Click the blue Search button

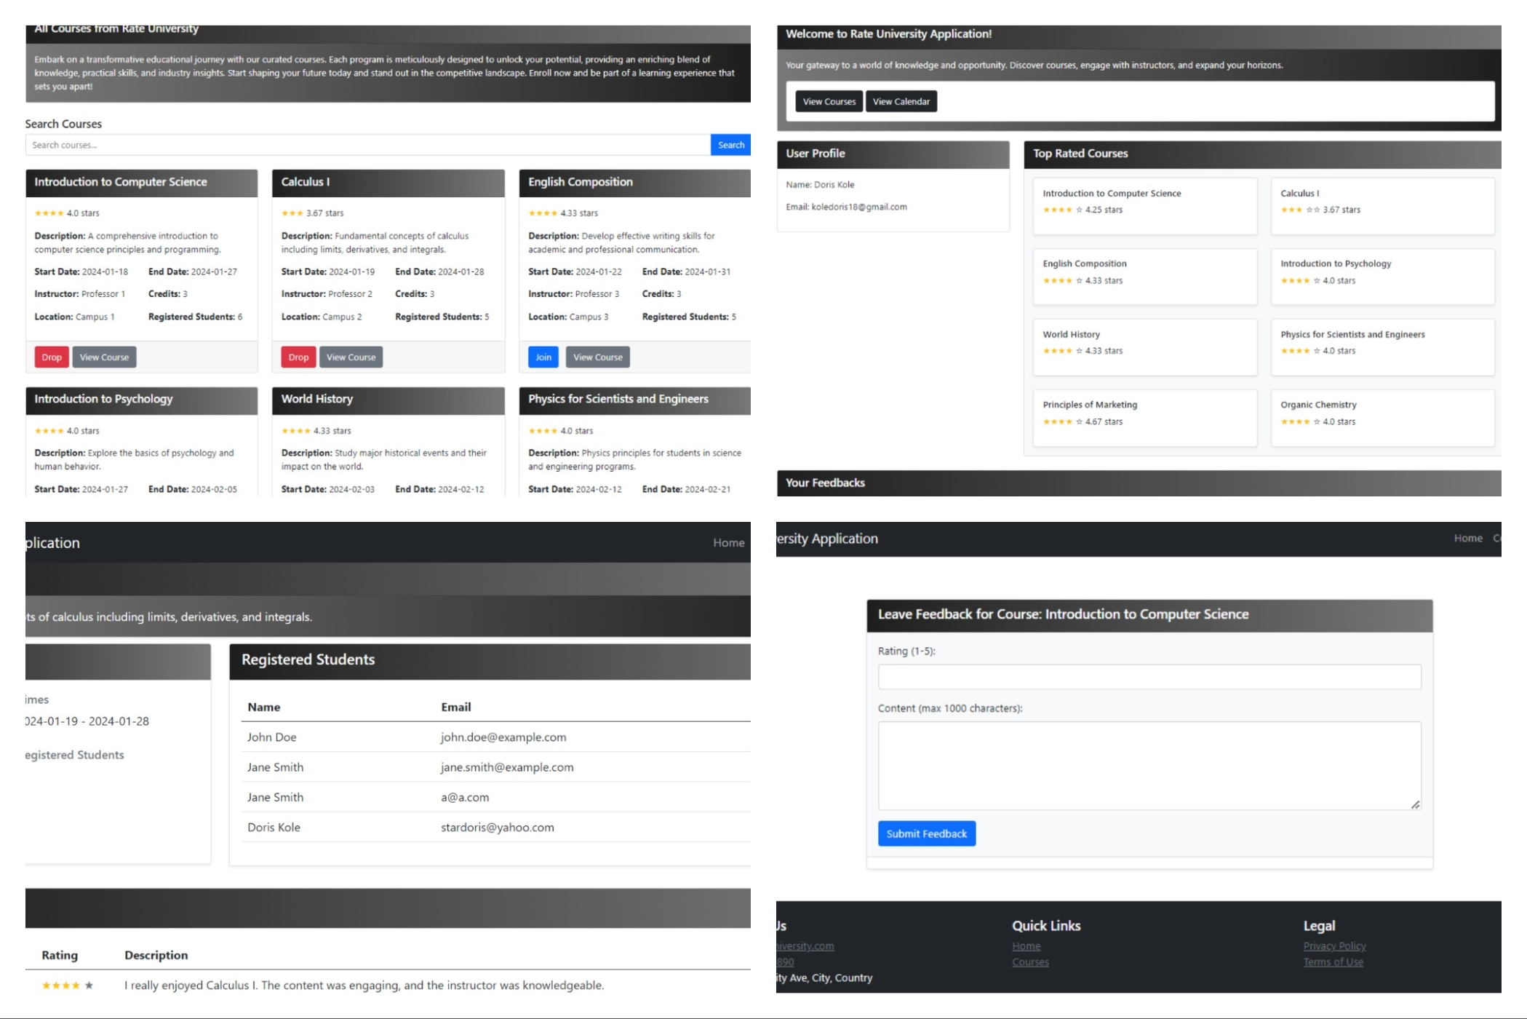click(730, 145)
